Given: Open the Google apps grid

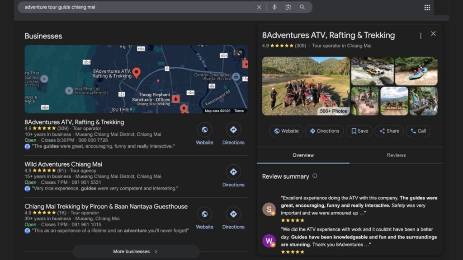Looking at the screenshot, I should (x=427, y=7).
